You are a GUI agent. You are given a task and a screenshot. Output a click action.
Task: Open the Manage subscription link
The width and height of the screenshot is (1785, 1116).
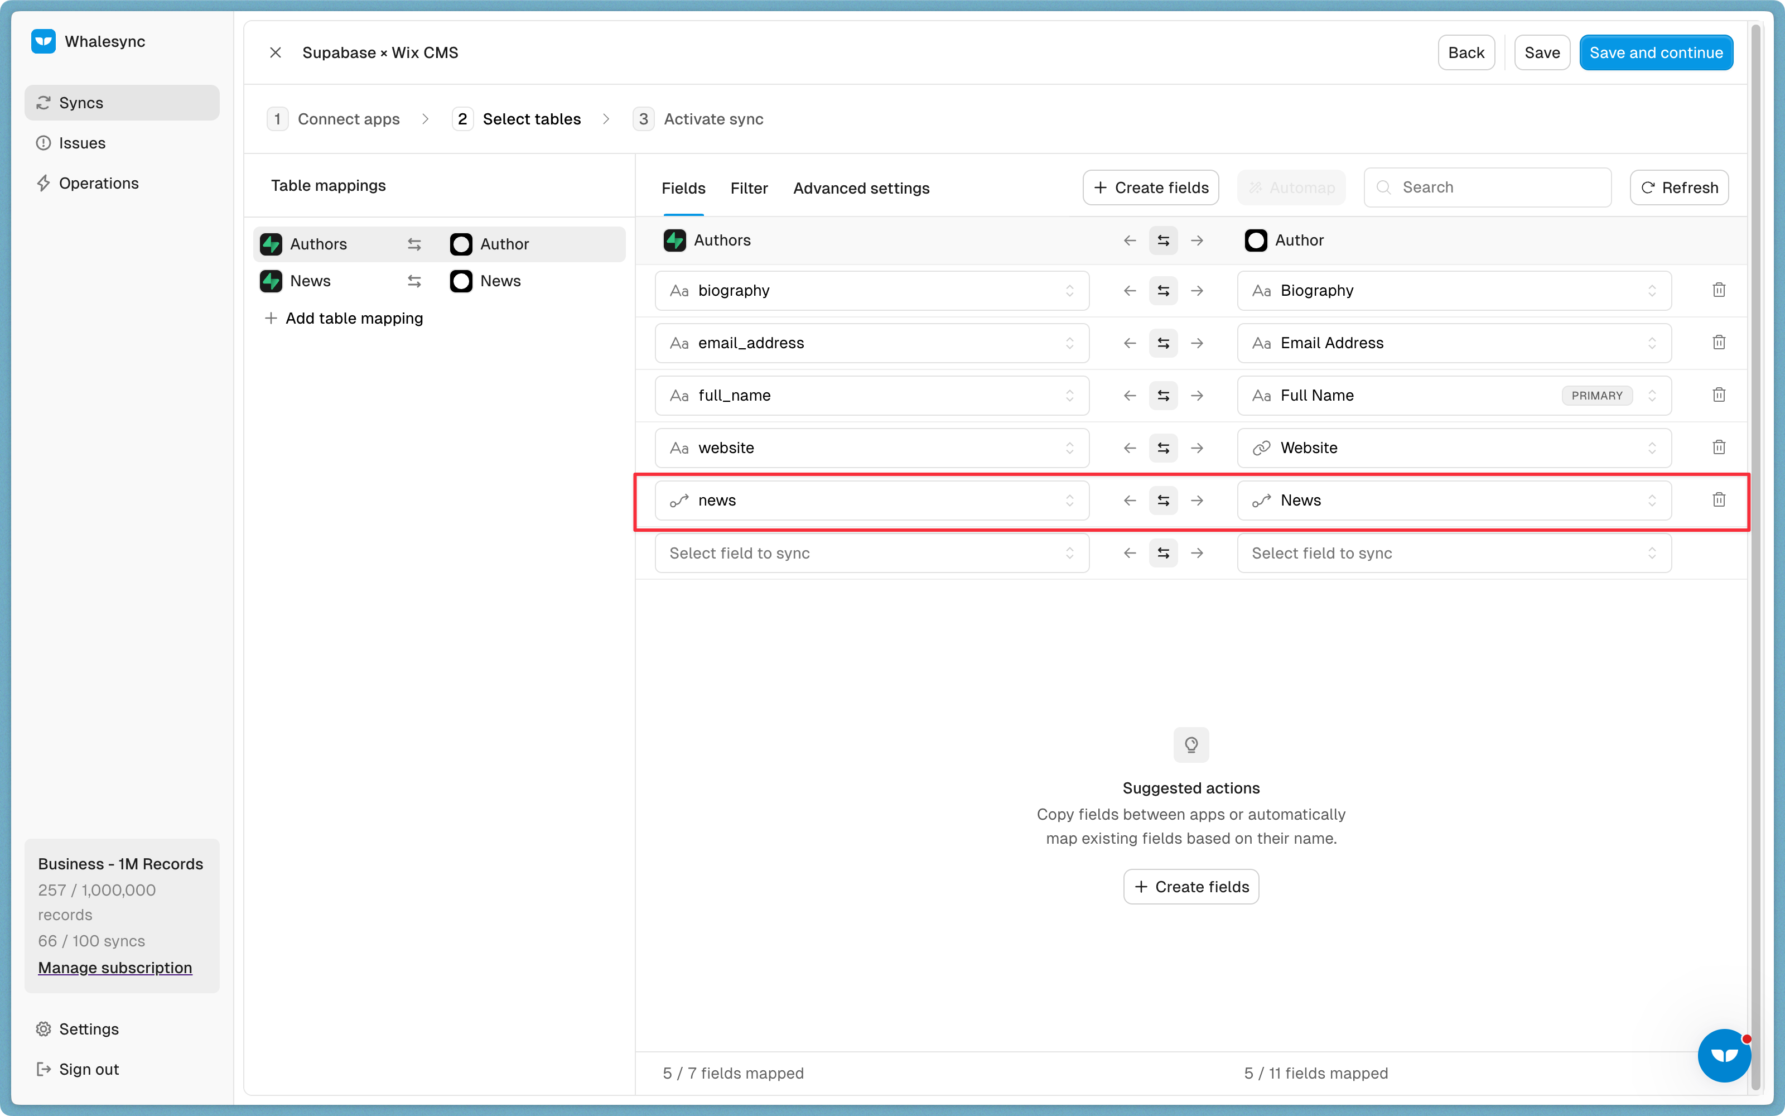[115, 968]
